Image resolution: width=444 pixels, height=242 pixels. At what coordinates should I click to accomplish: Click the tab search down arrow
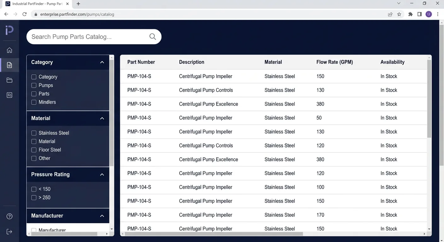(x=399, y=3)
